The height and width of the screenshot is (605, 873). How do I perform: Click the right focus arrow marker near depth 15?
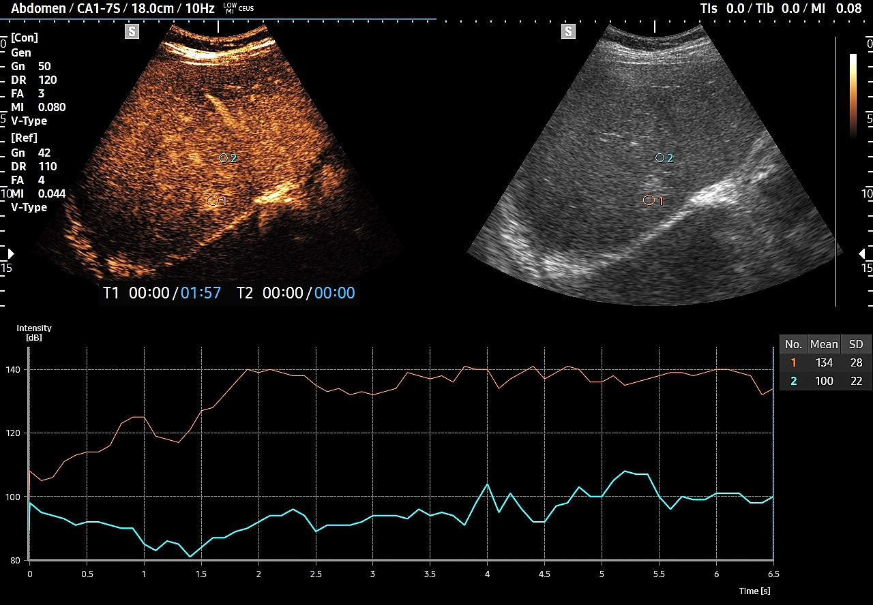862,254
